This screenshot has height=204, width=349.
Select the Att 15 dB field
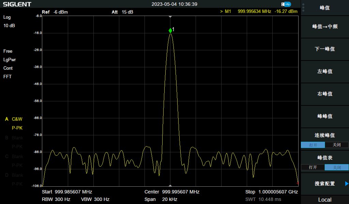tap(122, 12)
